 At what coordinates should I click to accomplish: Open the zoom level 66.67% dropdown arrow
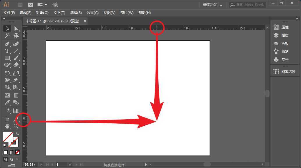point(40,165)
